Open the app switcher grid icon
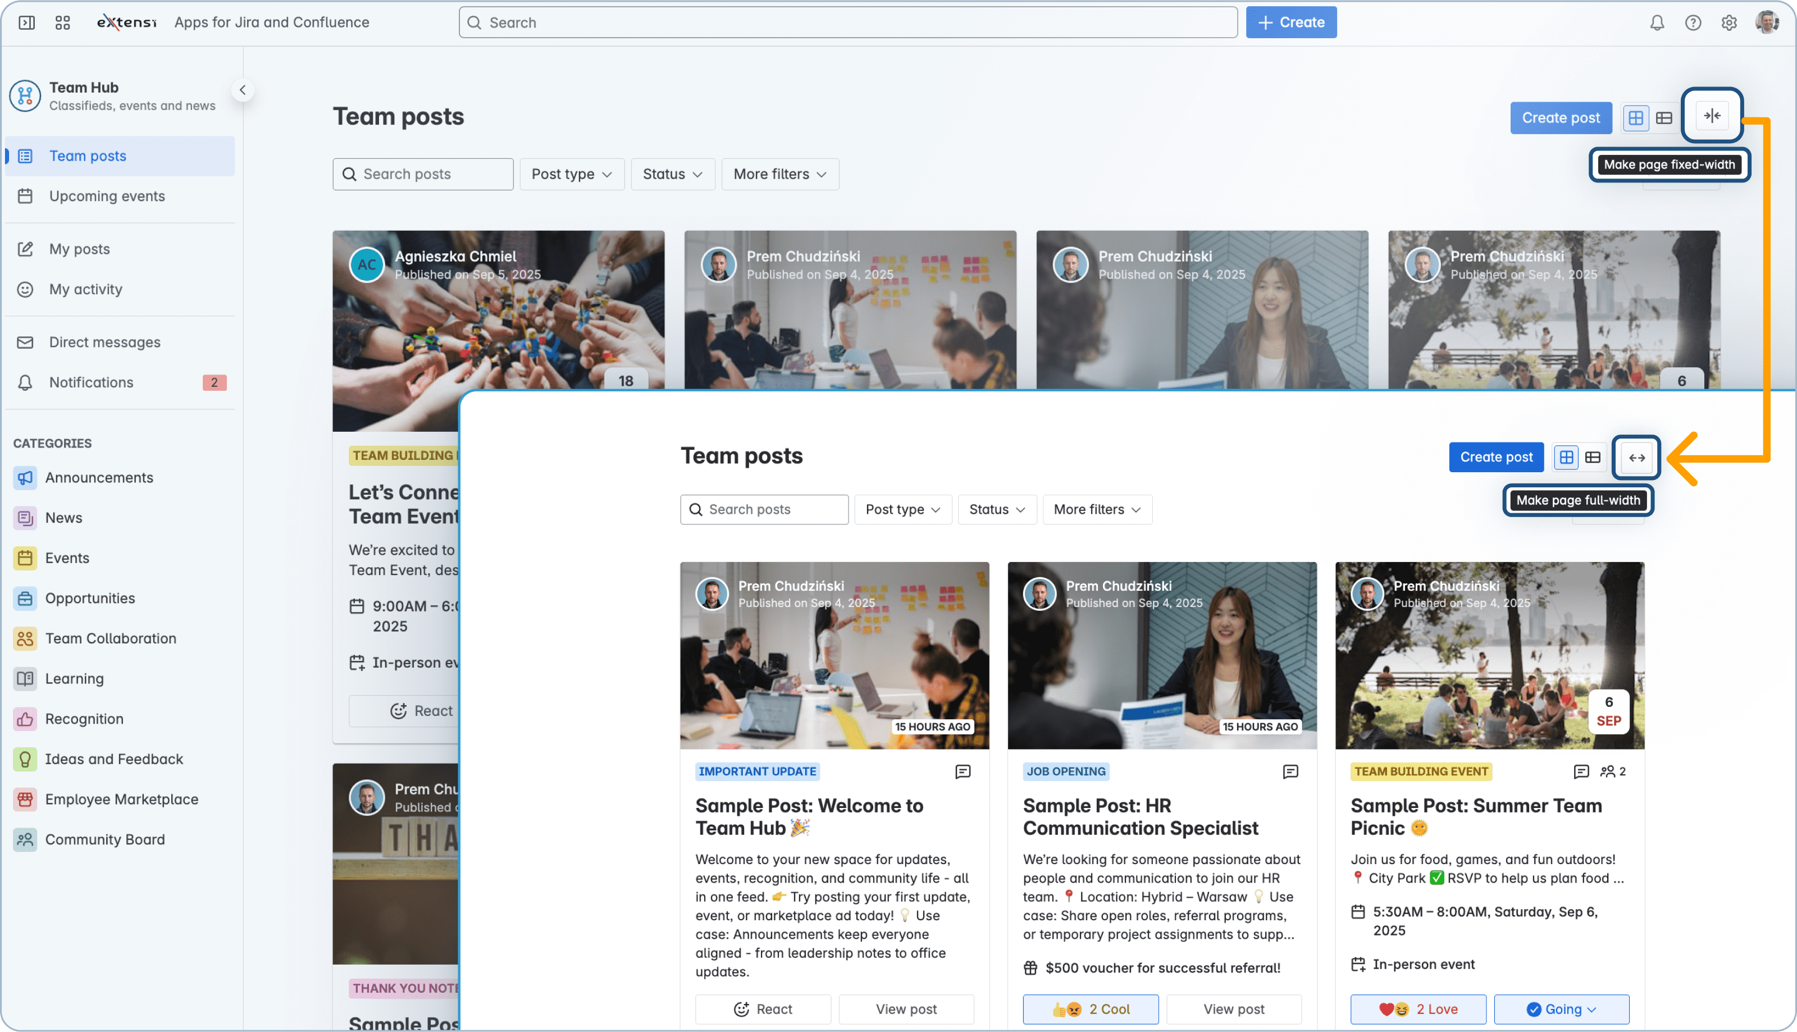 (62, 22)
